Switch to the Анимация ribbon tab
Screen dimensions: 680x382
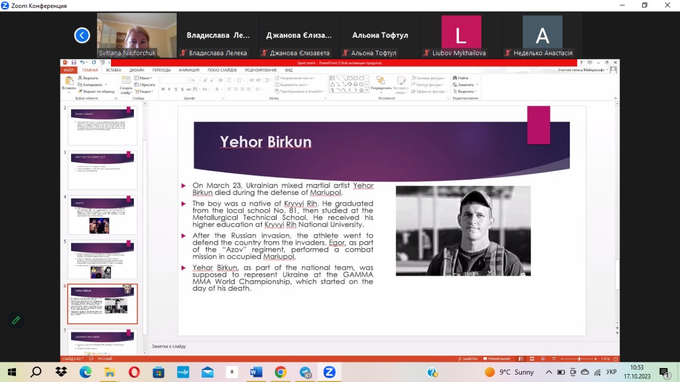(189, 70)
